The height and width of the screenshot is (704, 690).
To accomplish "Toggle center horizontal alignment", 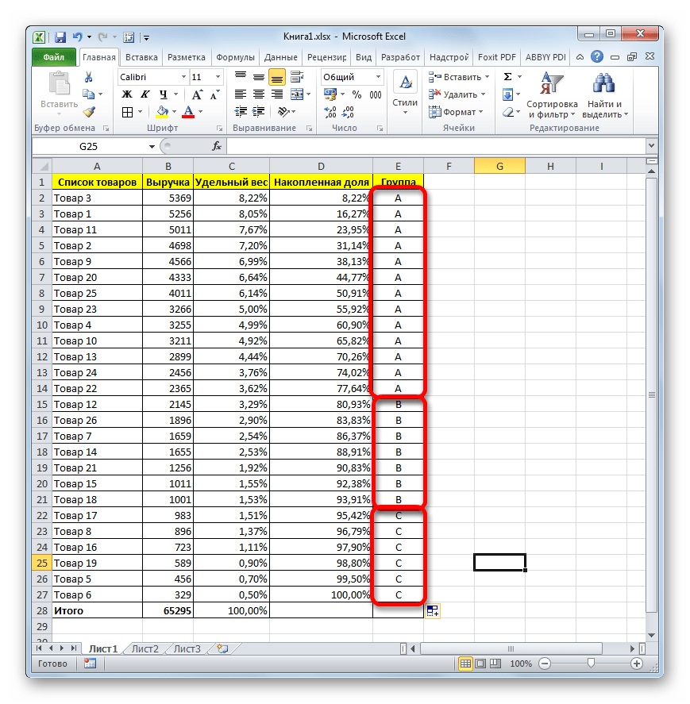I will pos(259,94).
